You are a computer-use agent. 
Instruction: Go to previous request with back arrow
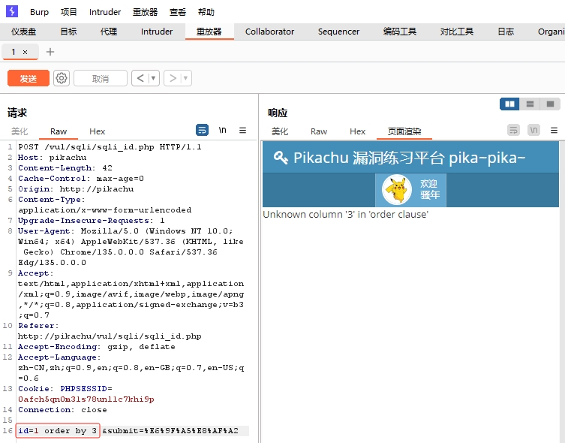(140, 78)
